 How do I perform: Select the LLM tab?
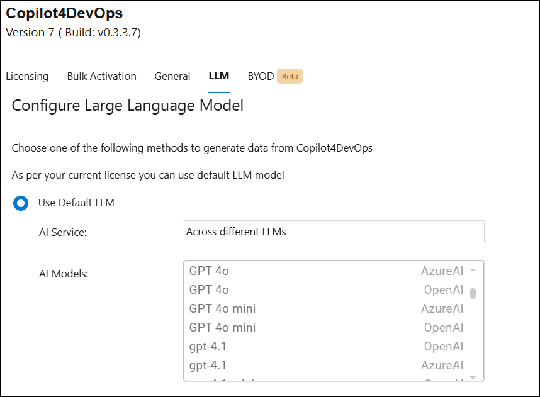click(x=218, y=76)
